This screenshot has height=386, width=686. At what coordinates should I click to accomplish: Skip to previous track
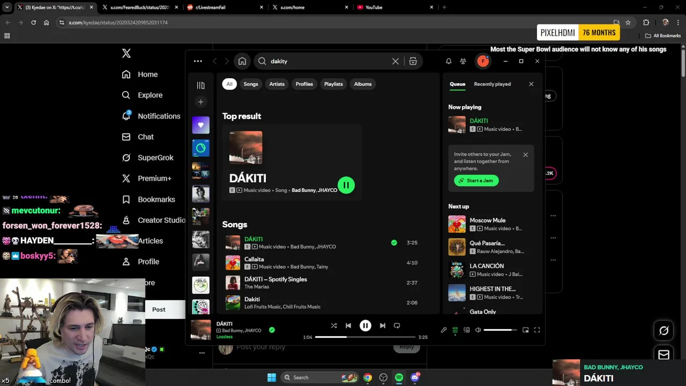tap(348, 325)
